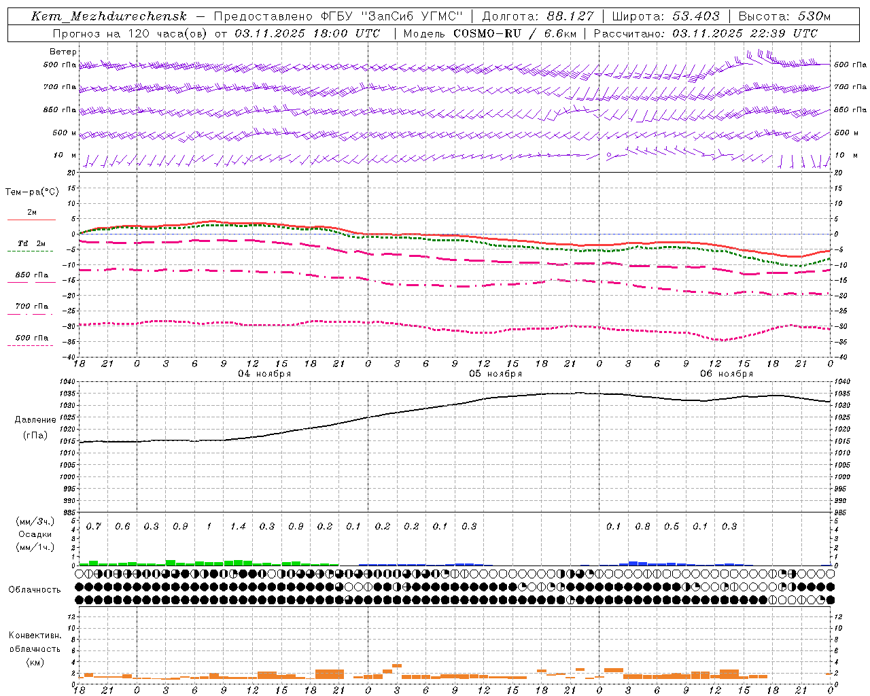
Task: Select the left 700 гПа wind level label
Action: [60, 87]
